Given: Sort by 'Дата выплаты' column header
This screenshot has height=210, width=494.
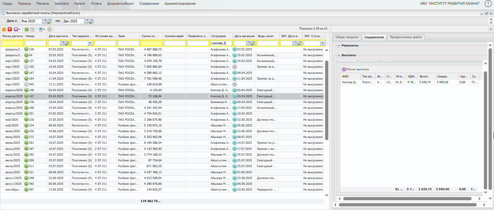Looking at the screenshot, I should pos(58,36).
